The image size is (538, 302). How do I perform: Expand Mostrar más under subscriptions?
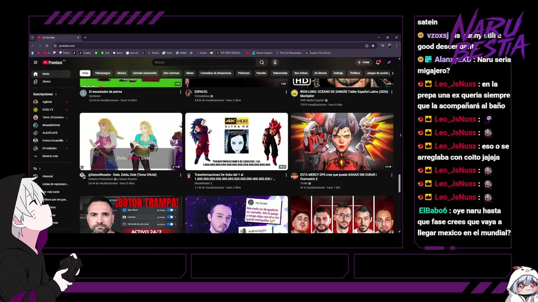[x=51, y=156]
